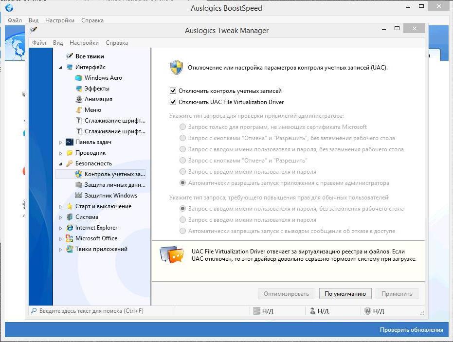The image size is (453, 342).
Task: Click the Меню icon in tree
Action: [x=79, y=110]
